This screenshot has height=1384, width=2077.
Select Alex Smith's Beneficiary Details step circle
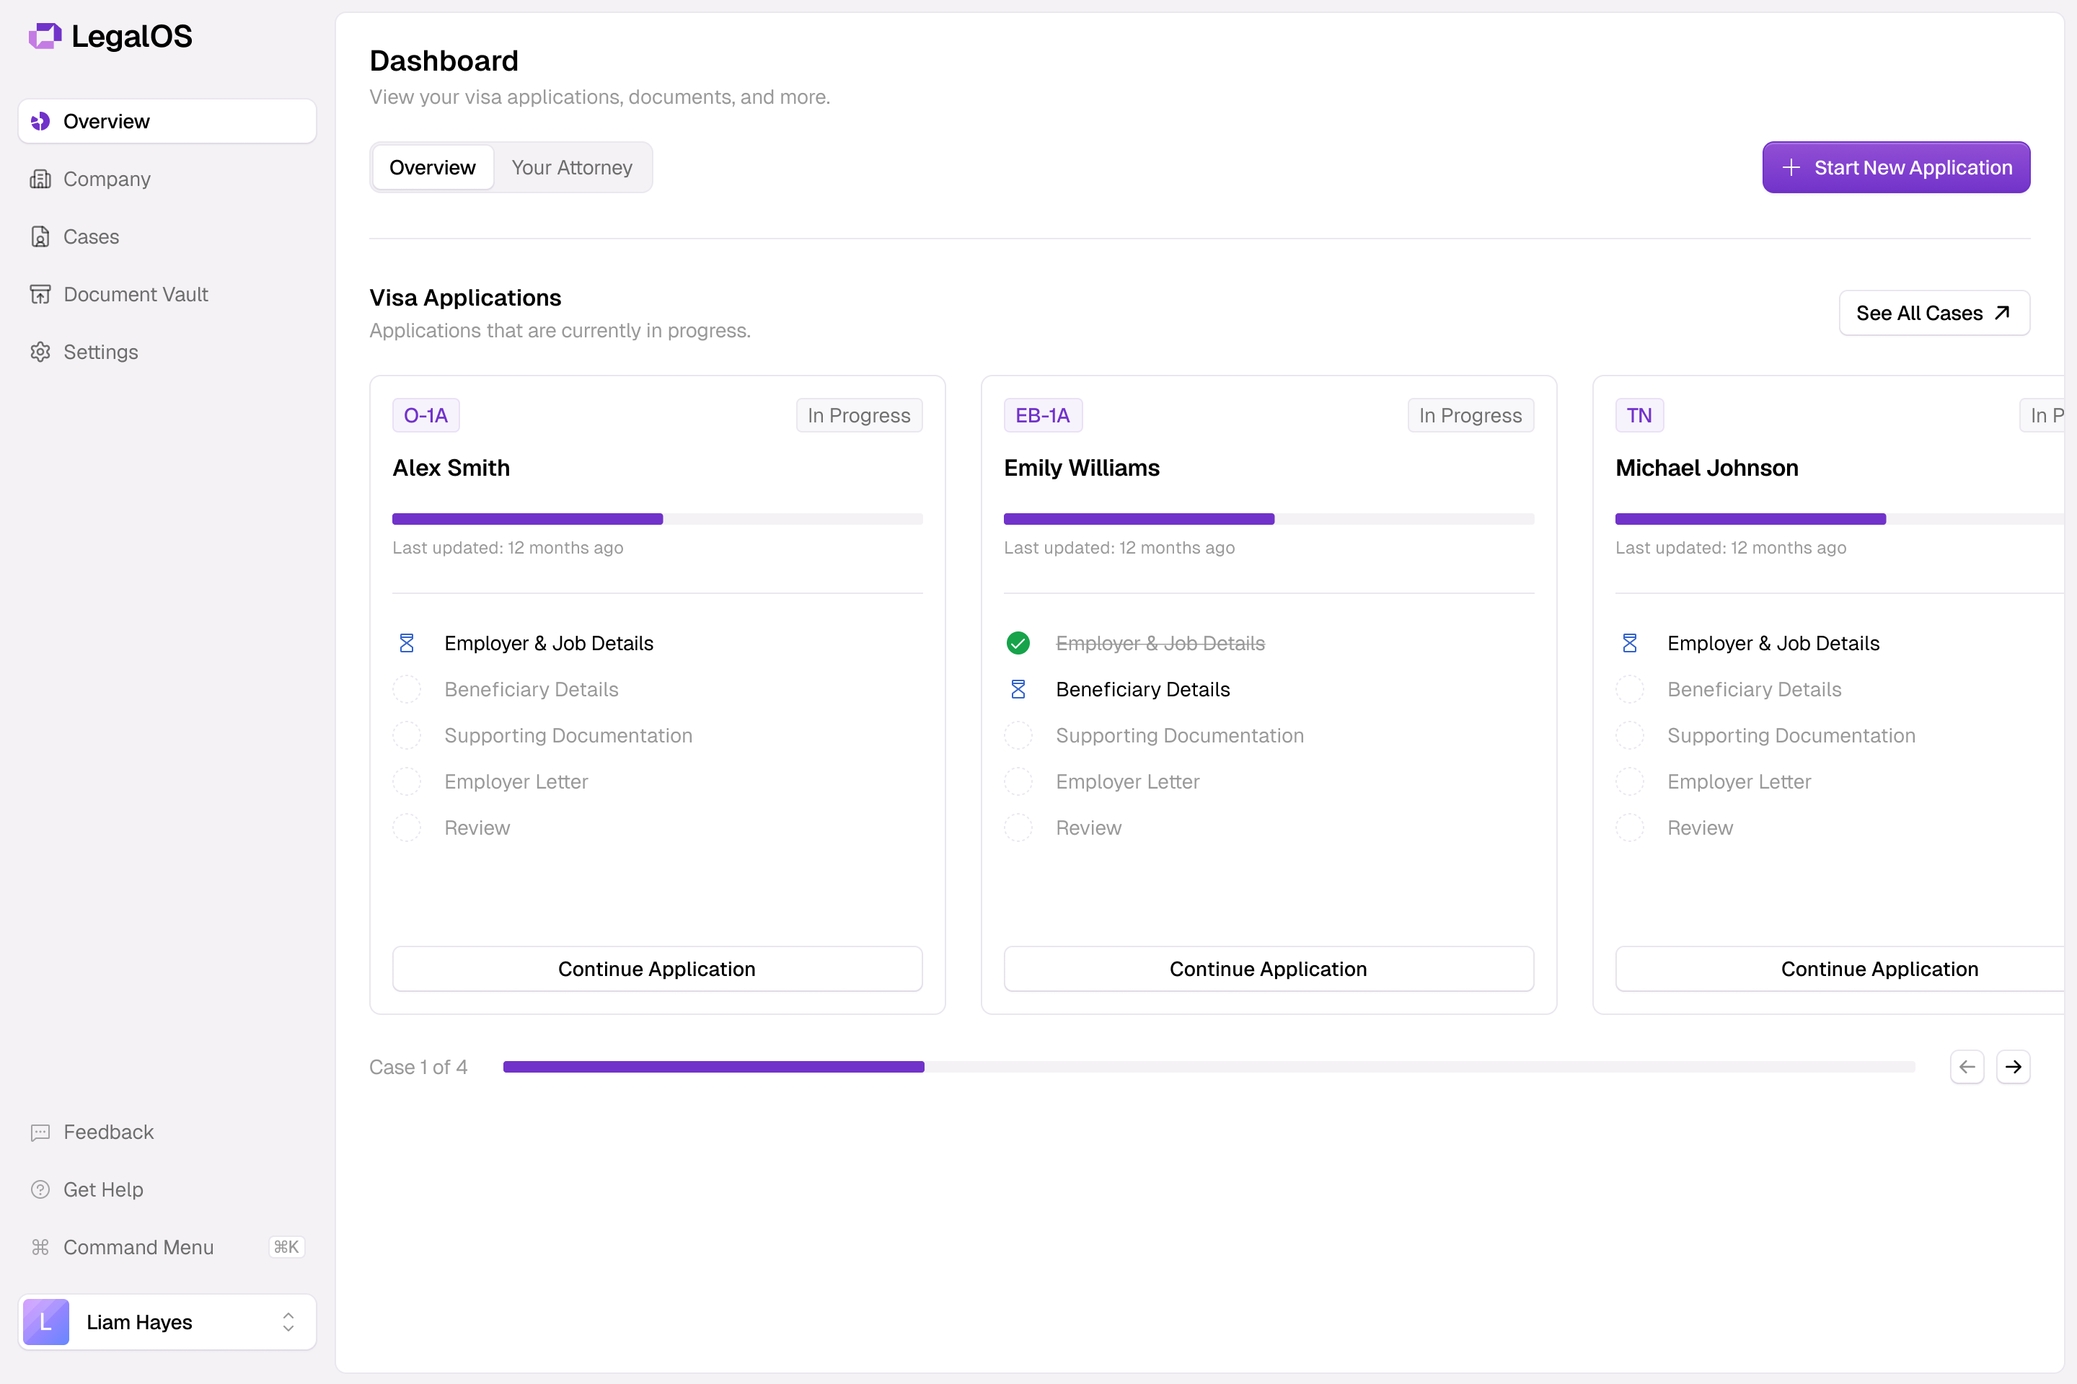click(407, 689)
